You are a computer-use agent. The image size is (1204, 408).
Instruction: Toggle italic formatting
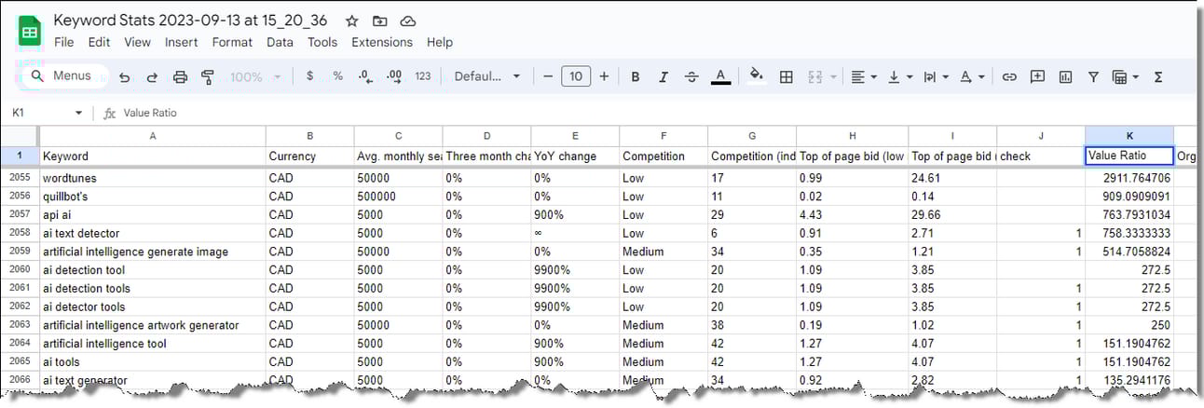(x=664, y=76)
